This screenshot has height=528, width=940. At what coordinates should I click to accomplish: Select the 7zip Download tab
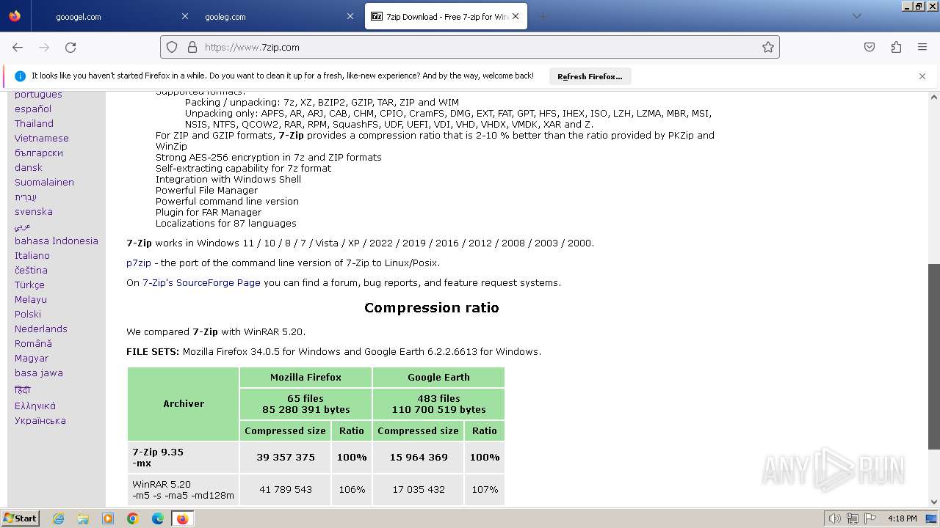(446, 16)
